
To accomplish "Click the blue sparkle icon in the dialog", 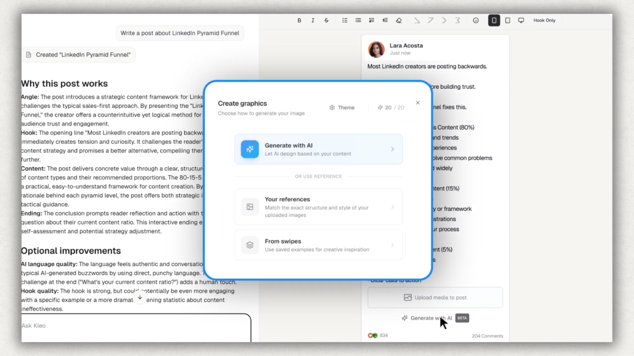I will pyautogui.click(x=250, y=149).
